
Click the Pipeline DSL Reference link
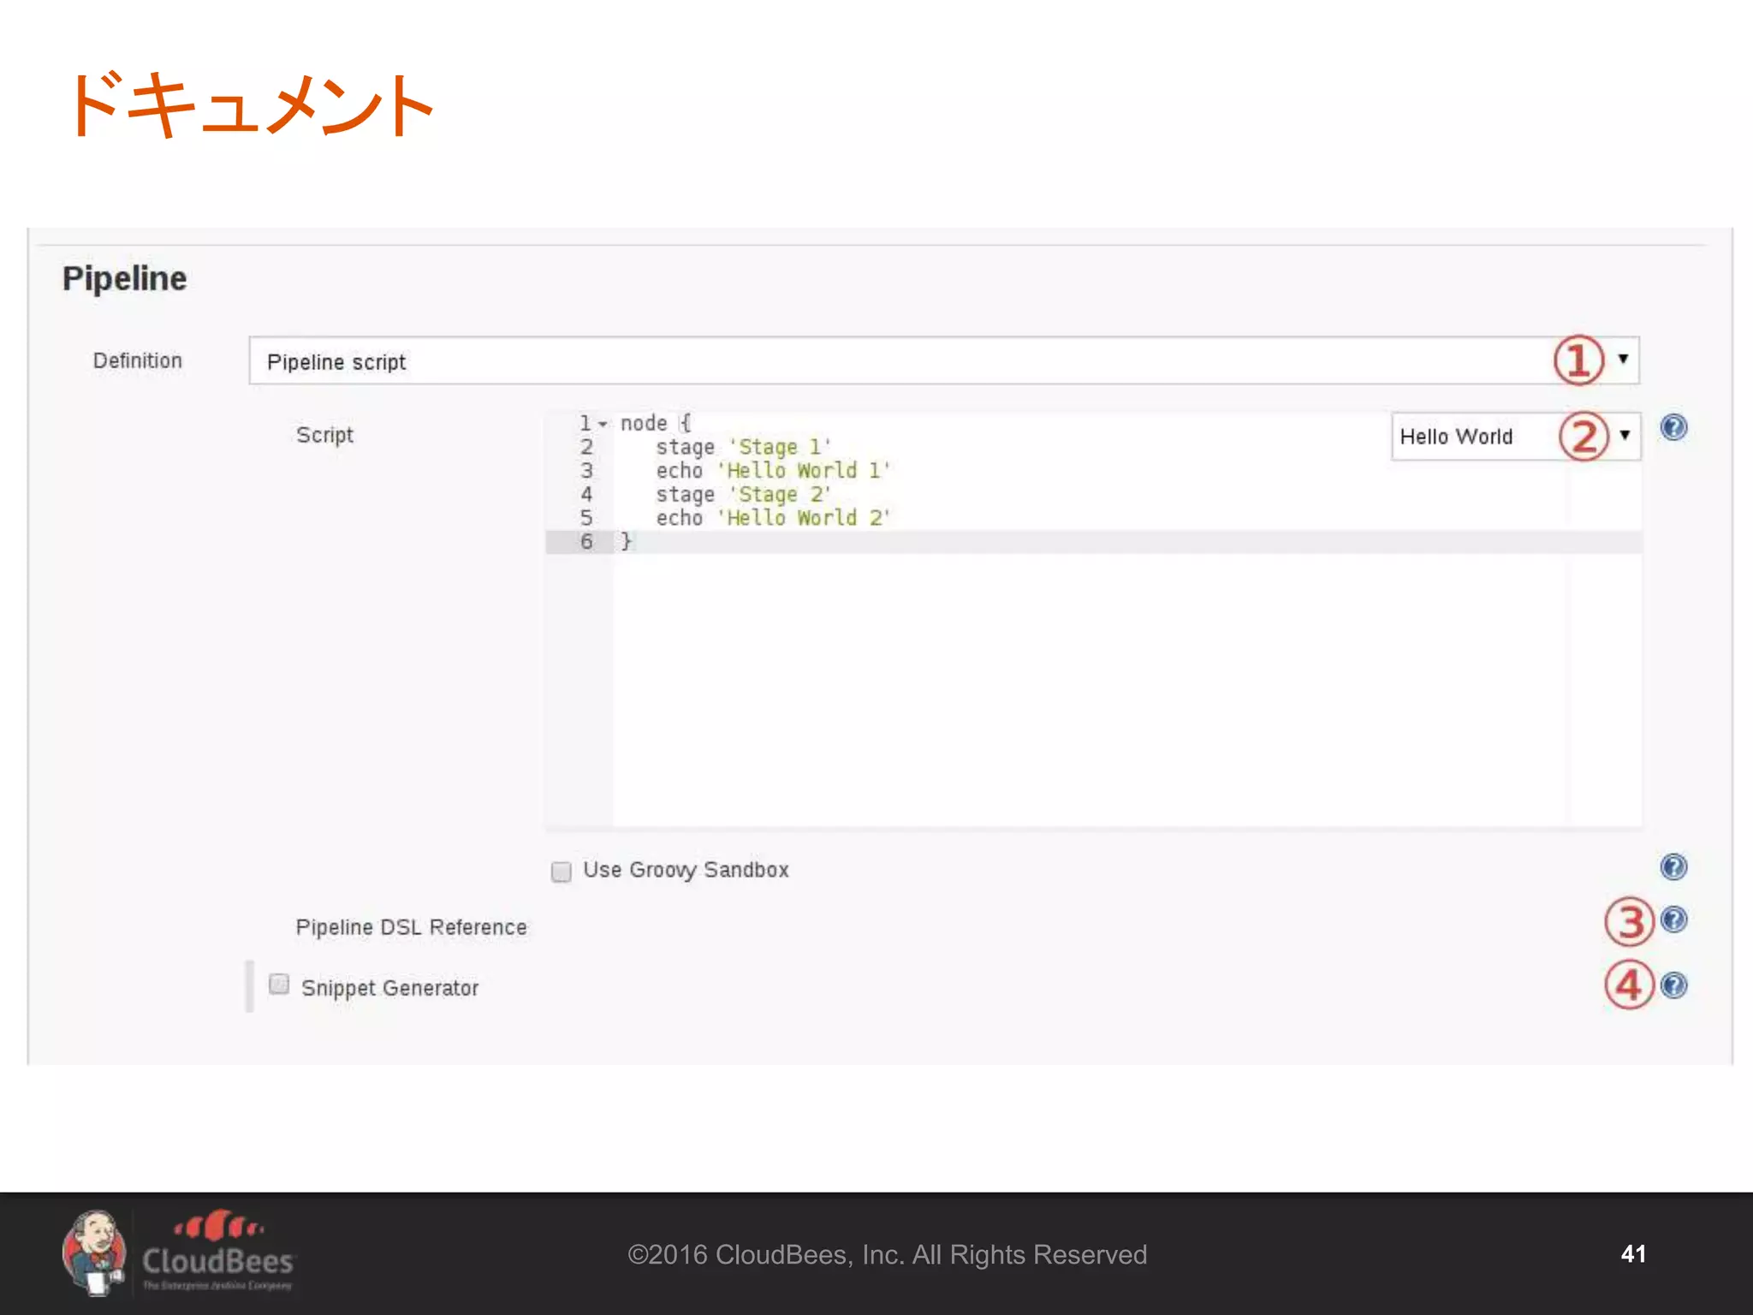411,927
